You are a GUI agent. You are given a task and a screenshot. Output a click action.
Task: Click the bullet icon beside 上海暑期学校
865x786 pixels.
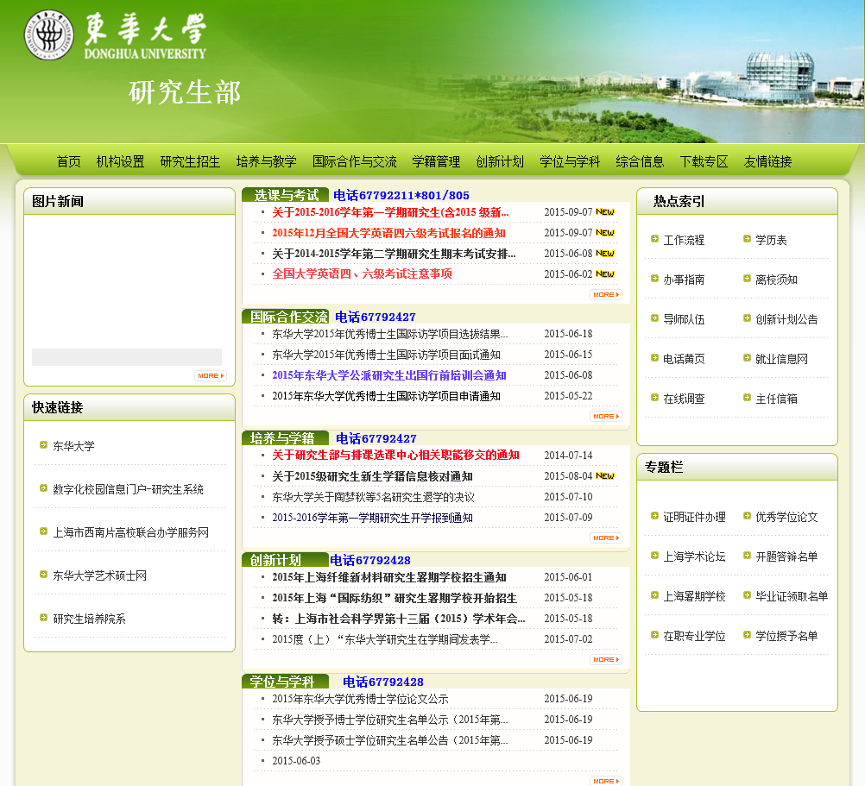654,595
